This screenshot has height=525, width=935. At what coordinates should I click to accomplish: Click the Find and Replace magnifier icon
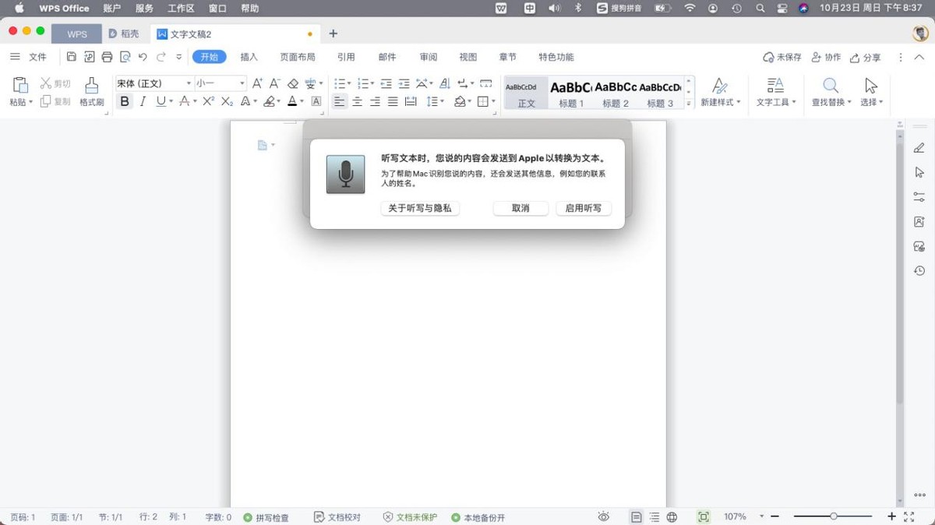tap(831, 85)
